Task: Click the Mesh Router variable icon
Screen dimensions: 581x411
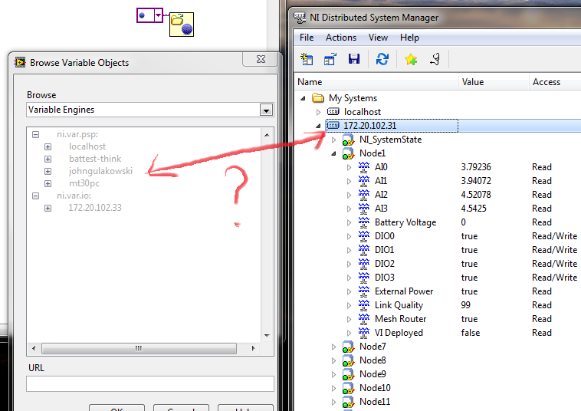Action: (x=364, y=319)
